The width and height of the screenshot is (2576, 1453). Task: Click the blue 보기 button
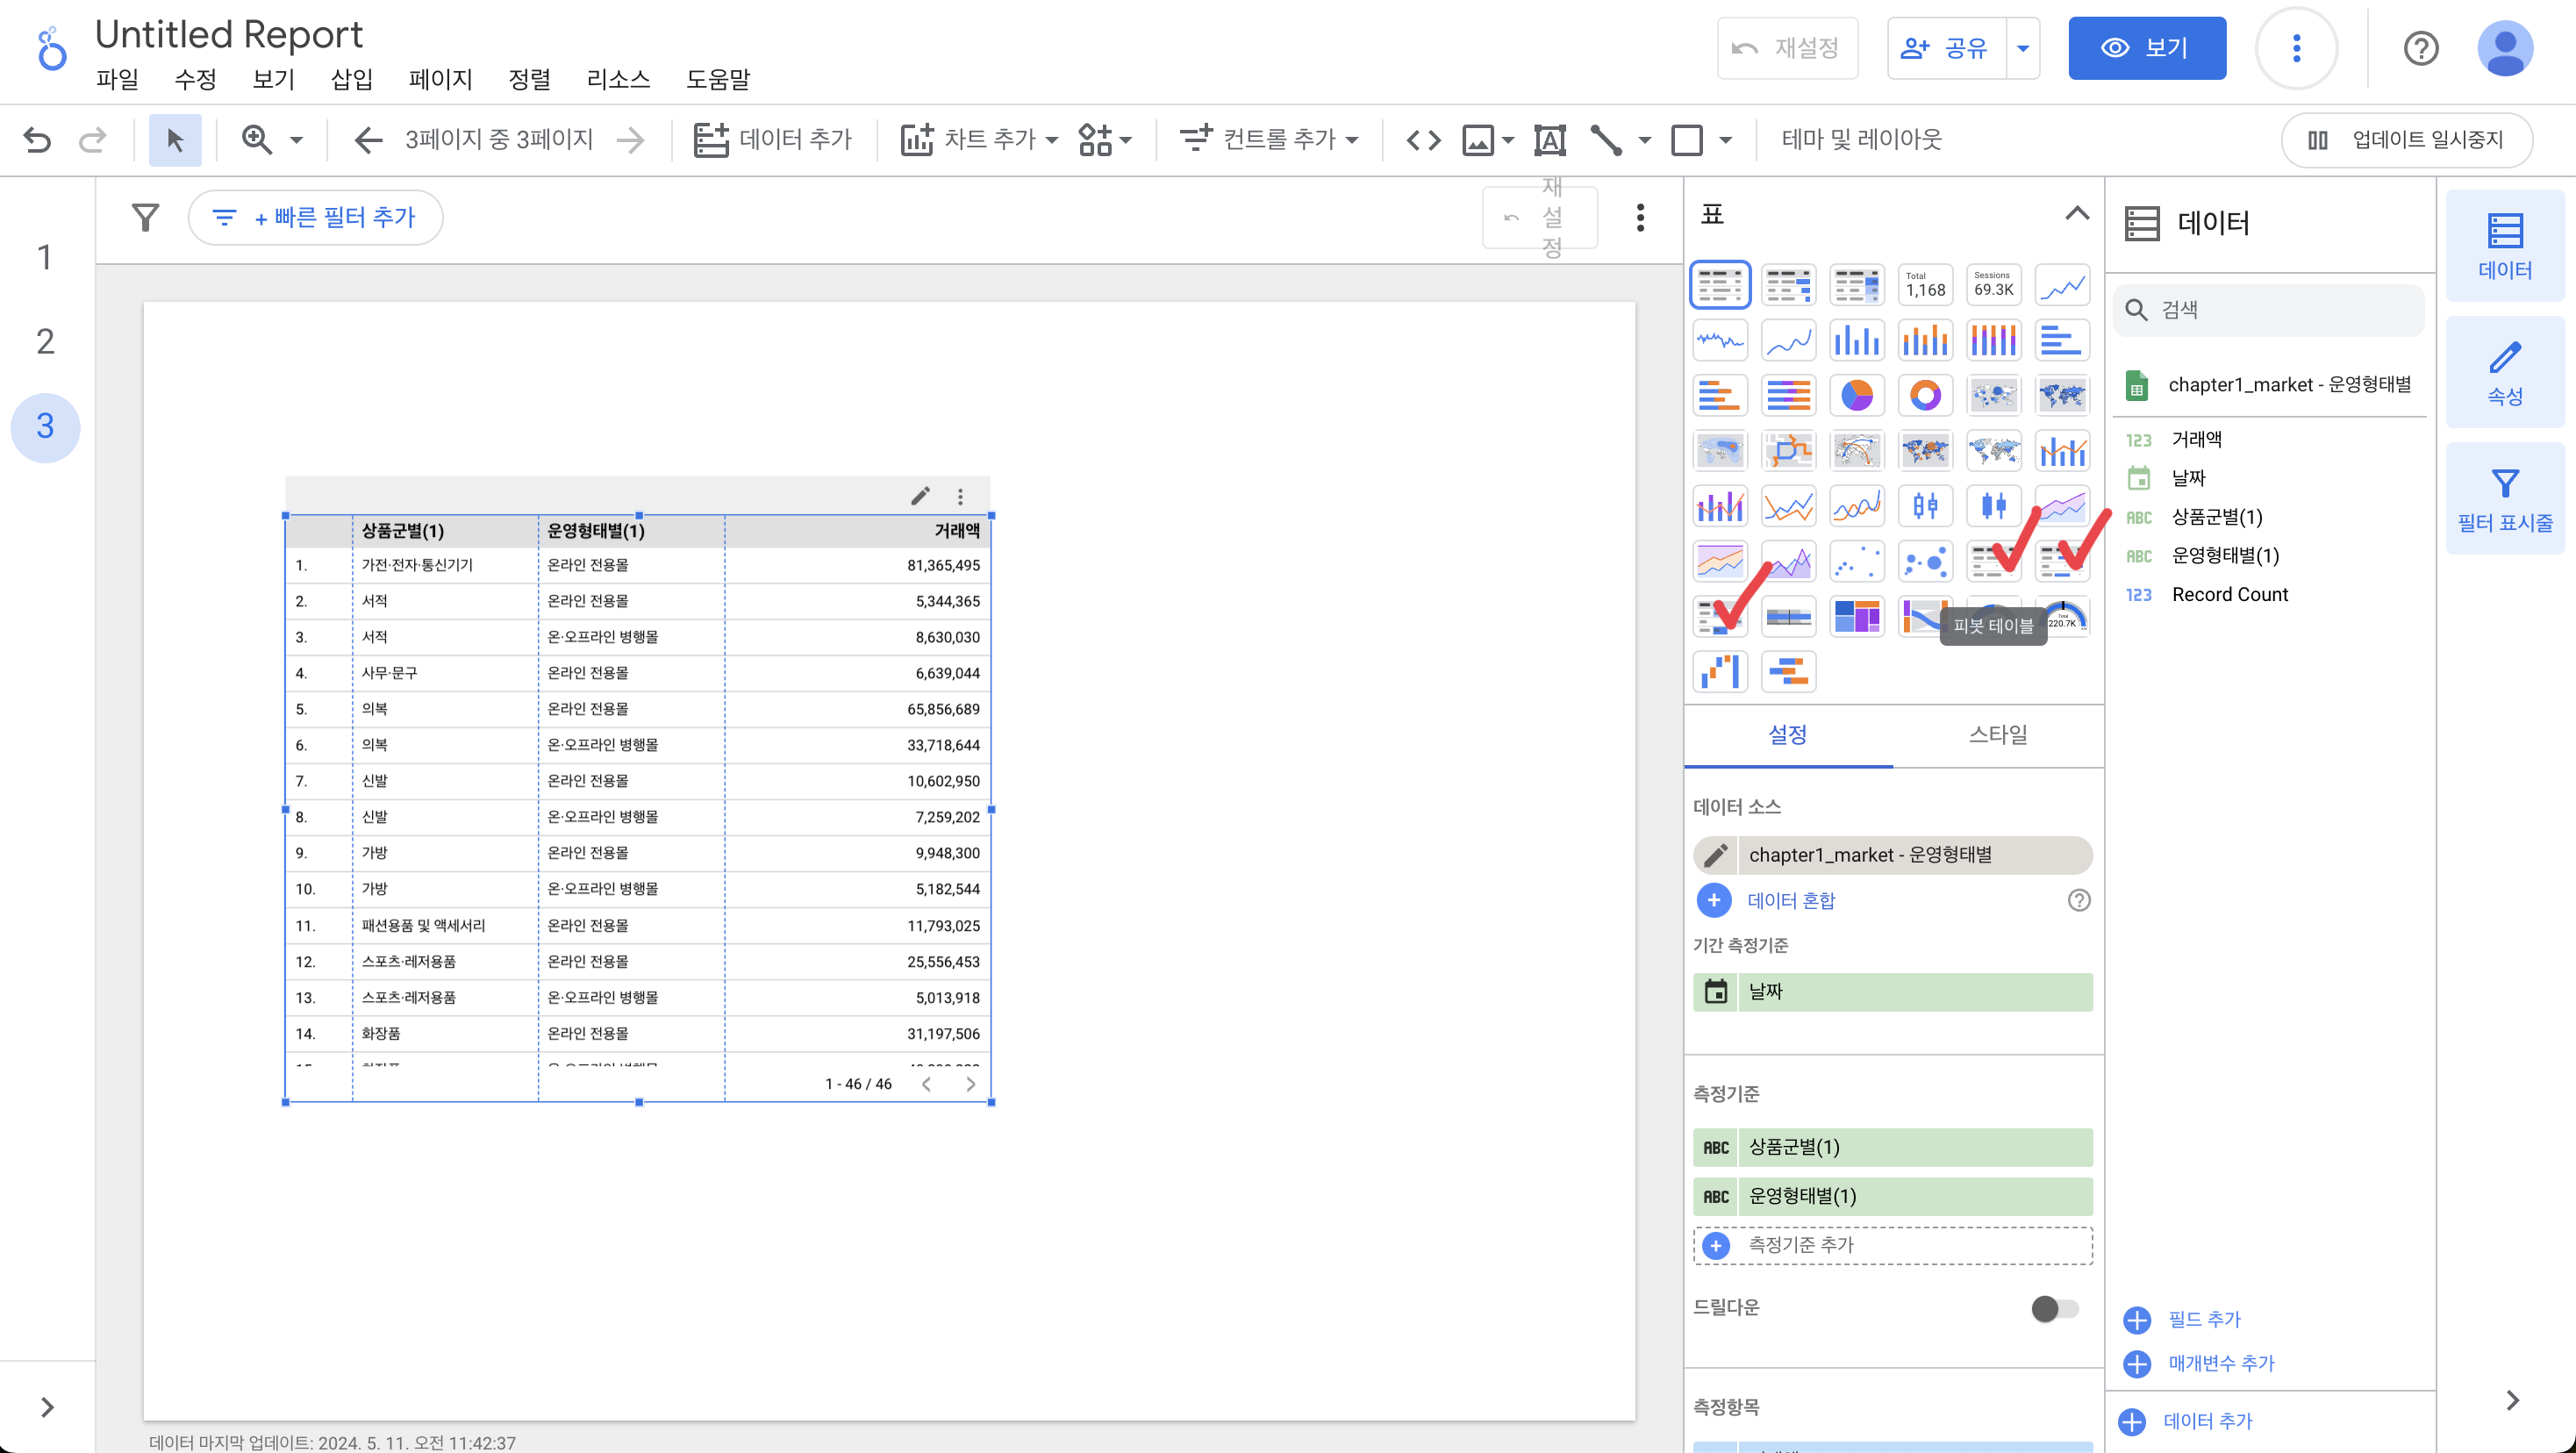click(2146, 48)
